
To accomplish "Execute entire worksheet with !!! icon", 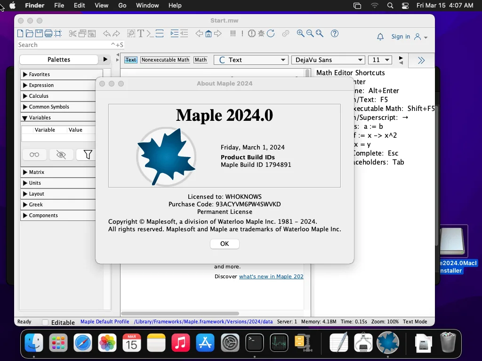I will click(233, 33).
